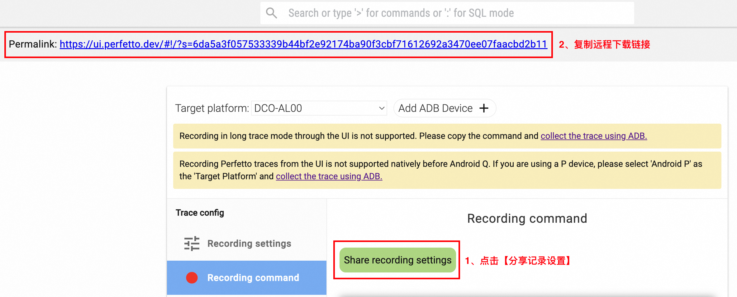Click the Permalink label text

(x=32, y=44)
